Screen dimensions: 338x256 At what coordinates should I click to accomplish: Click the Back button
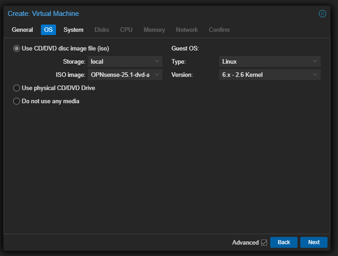[284, 242]
